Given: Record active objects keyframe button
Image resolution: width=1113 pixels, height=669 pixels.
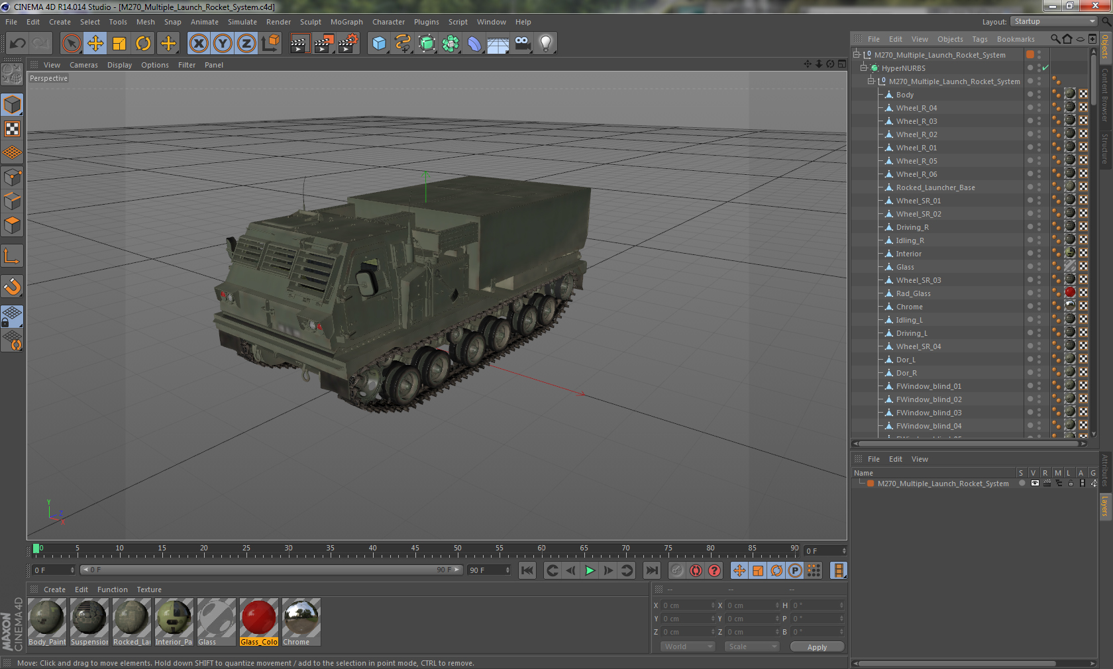Looking at the screenshot, I should coord(676,570).
